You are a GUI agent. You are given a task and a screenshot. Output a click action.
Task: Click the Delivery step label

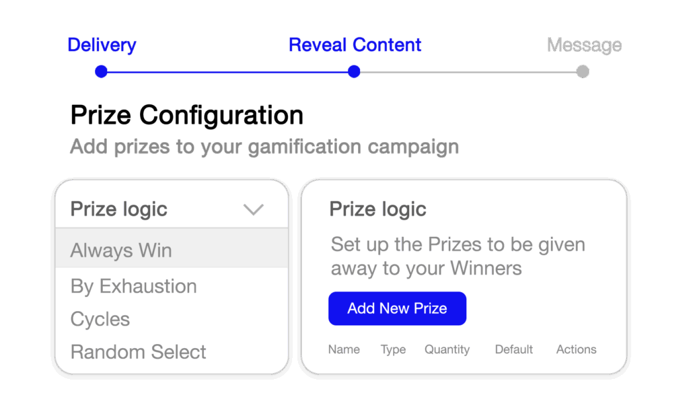pyautogui.click(x=102, y=45)
